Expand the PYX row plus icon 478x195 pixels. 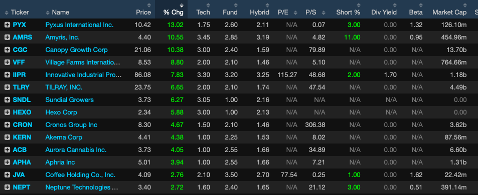click(7, 25)
